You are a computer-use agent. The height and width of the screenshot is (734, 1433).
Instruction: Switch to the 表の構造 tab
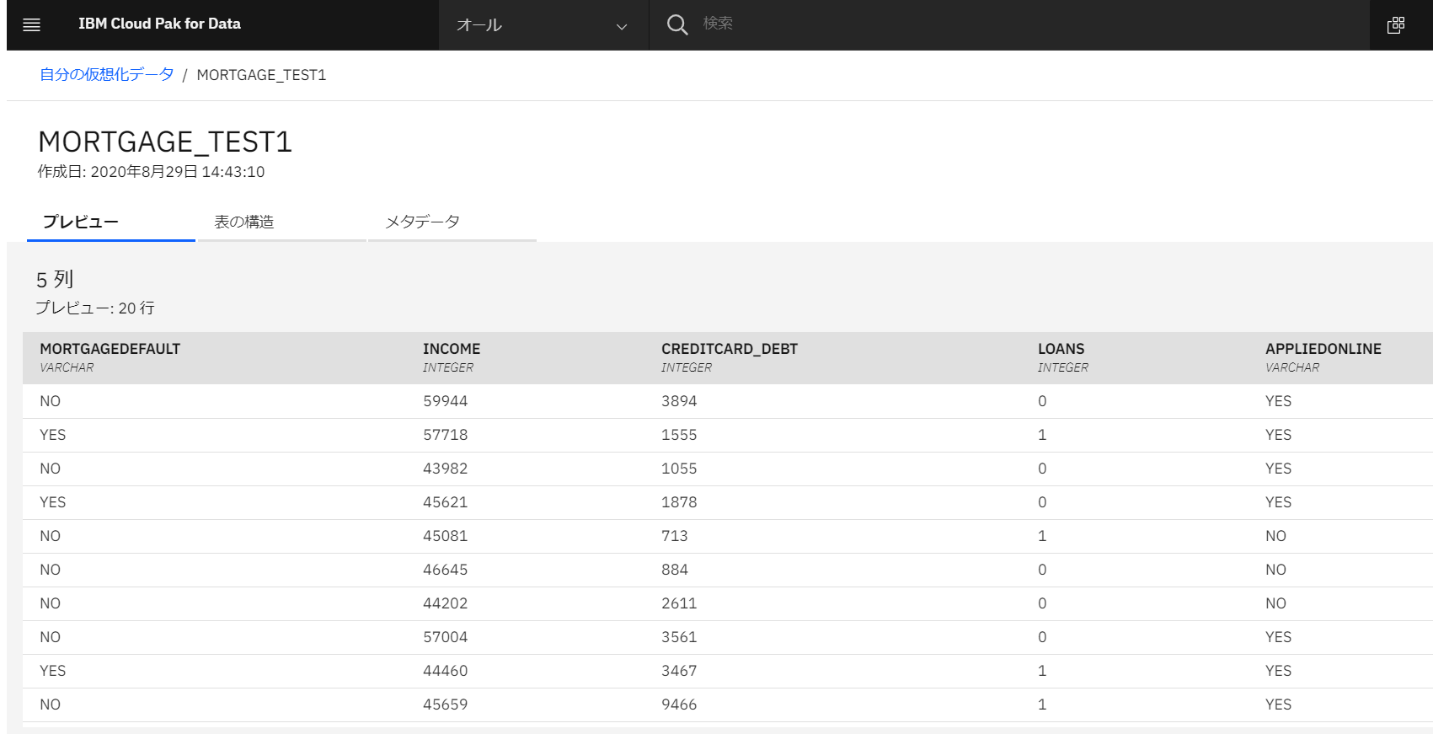[x=282, y=222]
